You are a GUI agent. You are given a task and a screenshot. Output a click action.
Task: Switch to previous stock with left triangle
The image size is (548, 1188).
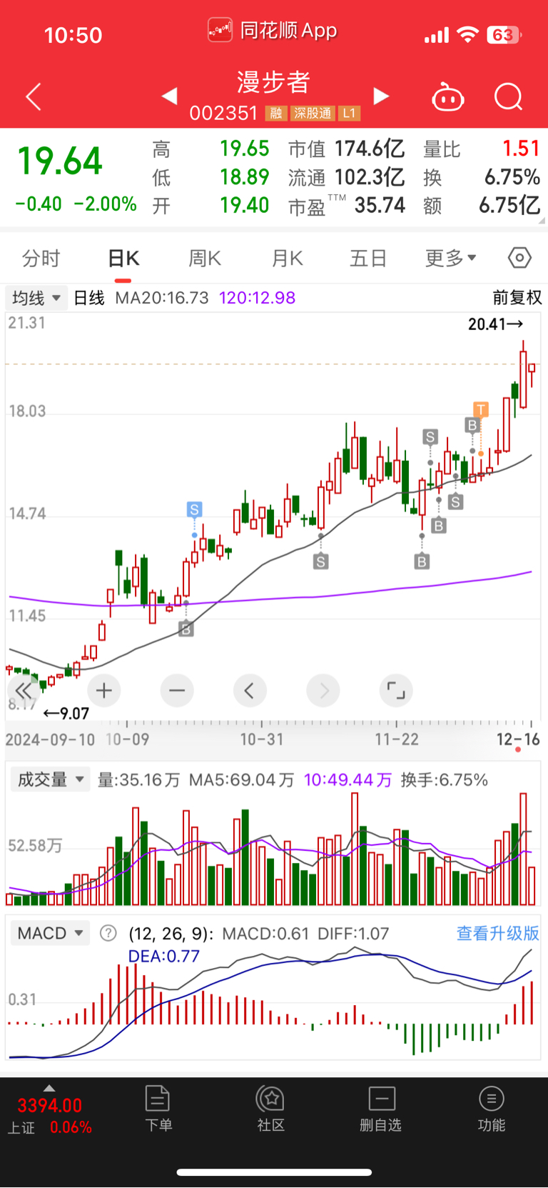169,96
